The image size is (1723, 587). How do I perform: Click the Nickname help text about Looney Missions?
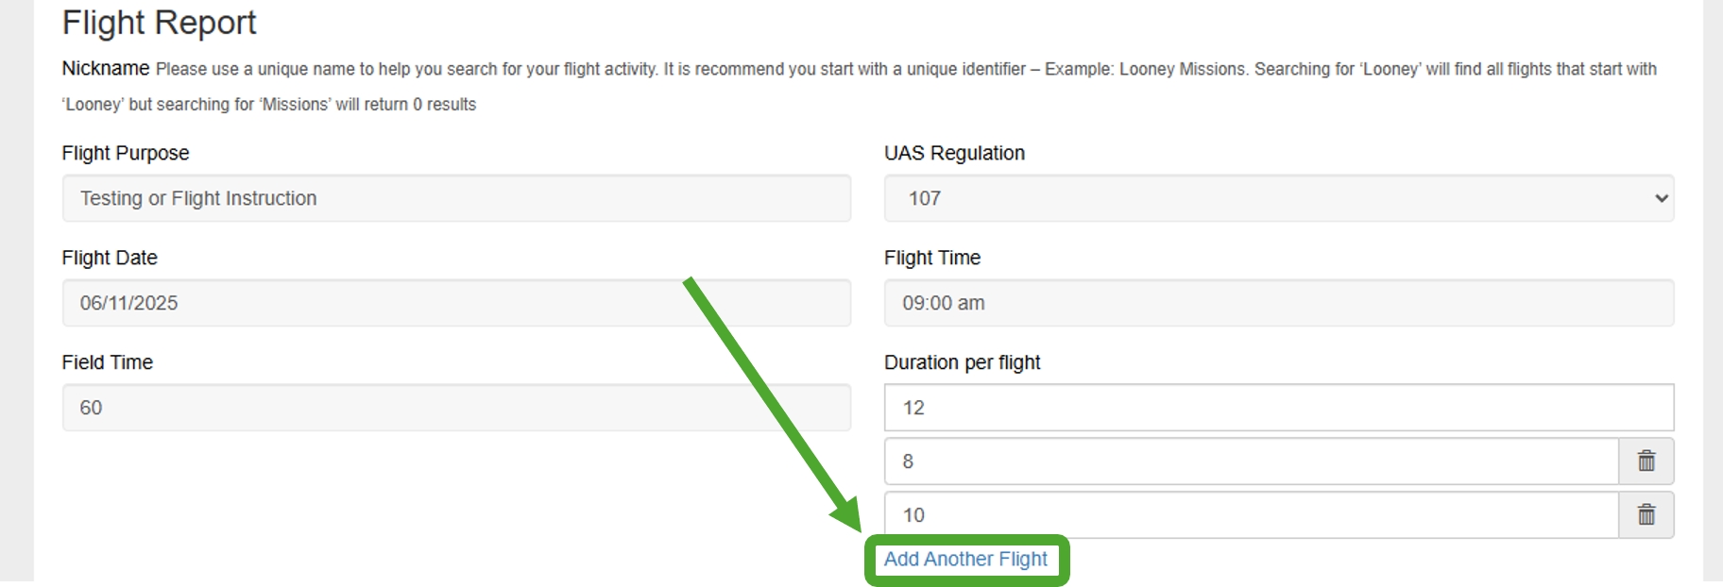[x=860, y=87]
